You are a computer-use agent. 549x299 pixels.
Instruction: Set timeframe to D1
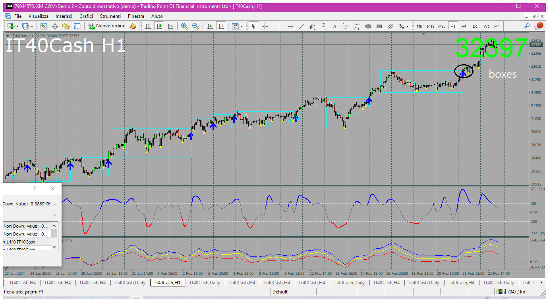tap(475, 26)
